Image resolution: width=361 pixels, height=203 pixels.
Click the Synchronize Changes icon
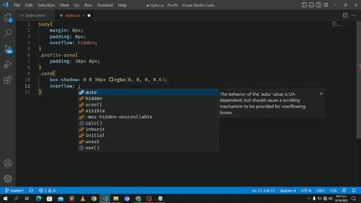(32, 191)
